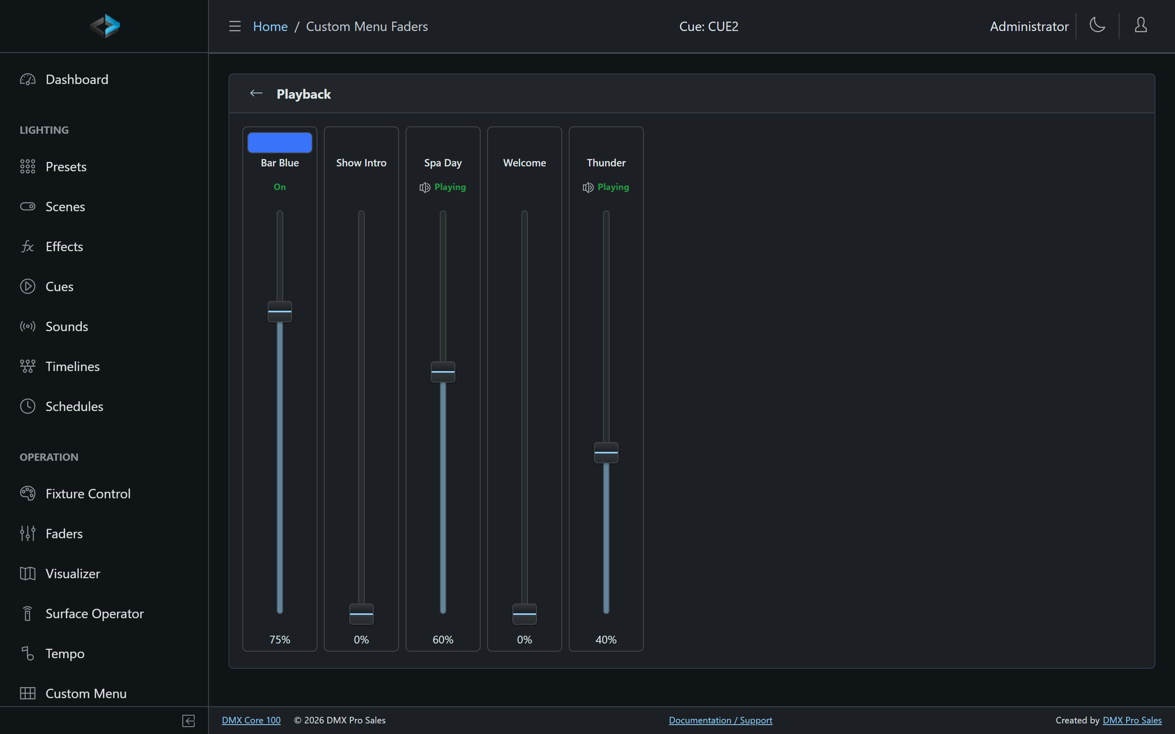Click the Welcome fader label

(x=524, y=163)
